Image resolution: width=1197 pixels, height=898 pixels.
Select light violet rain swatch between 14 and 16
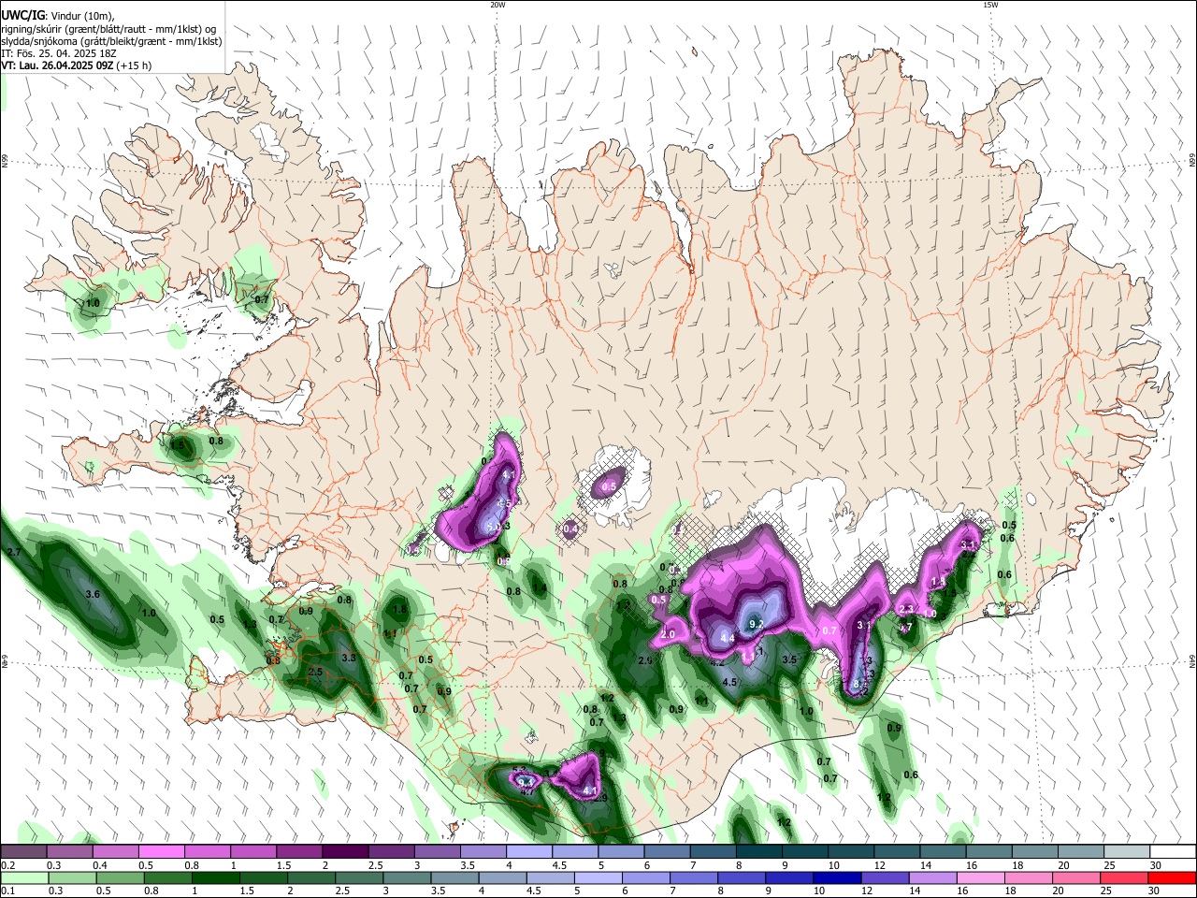931,877
